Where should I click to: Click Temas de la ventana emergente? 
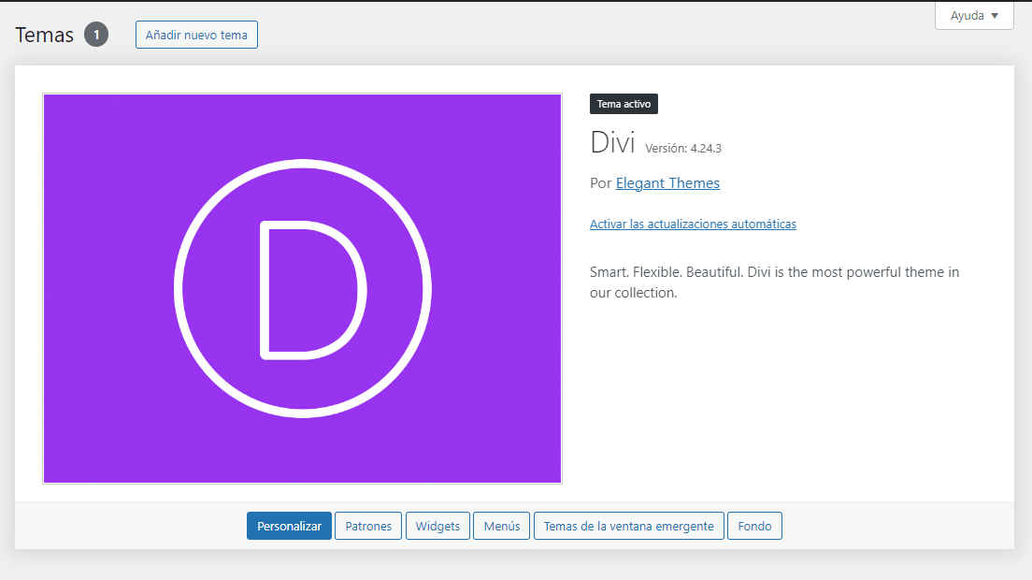[628, 526]
